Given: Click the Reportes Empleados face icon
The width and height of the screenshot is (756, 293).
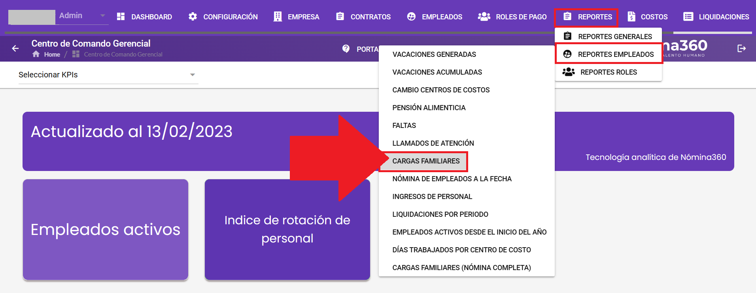Looking at the screenshot, I should point(567,54).
